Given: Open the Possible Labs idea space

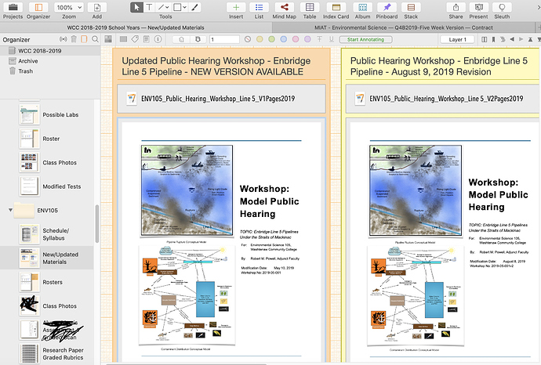Looking at the screenshot, I should coord(49,114).
